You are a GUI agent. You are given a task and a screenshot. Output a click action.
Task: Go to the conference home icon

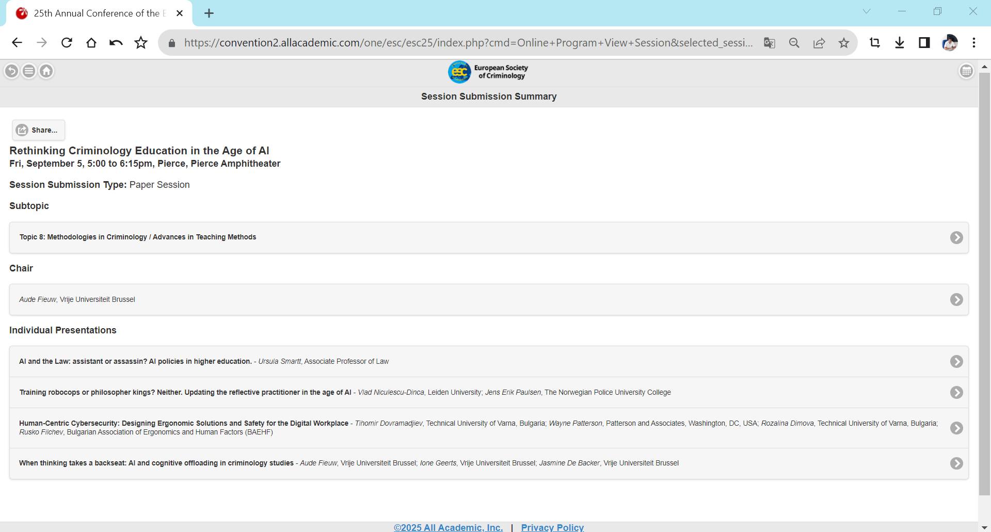[x=46, y=71]
